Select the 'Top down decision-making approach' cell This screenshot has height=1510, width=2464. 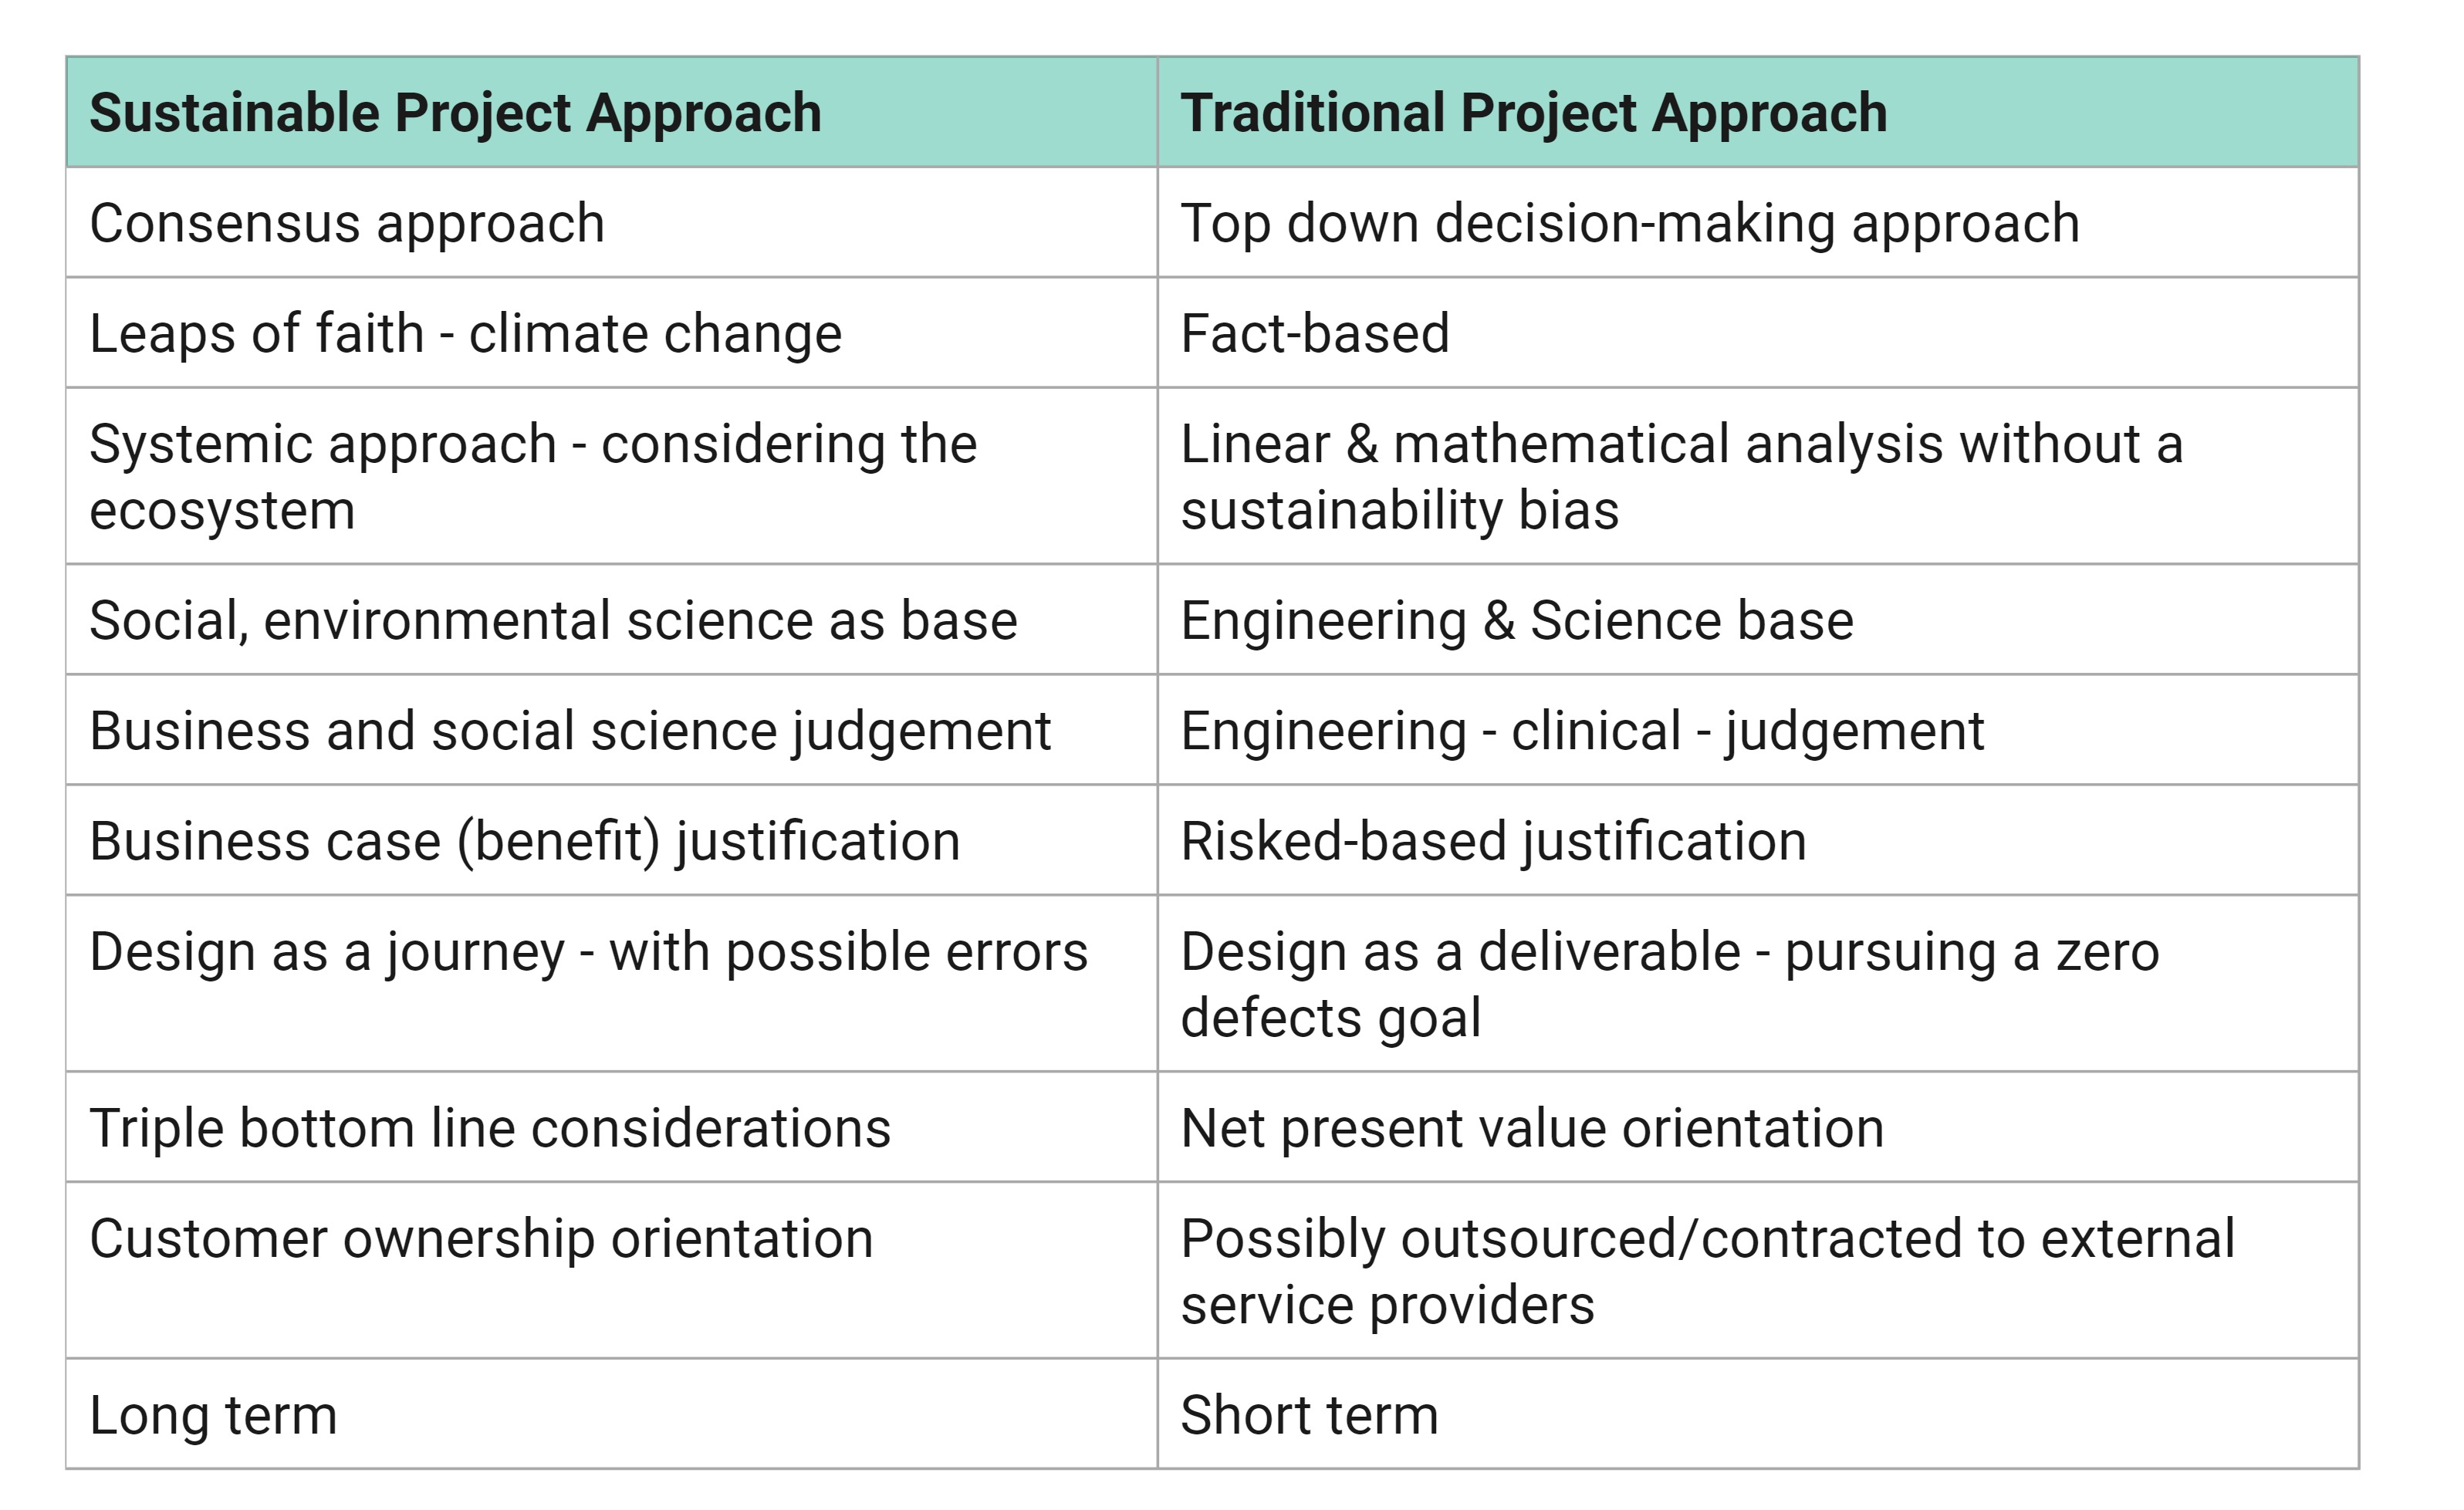pyautogui.click(x=1629, y=223)
